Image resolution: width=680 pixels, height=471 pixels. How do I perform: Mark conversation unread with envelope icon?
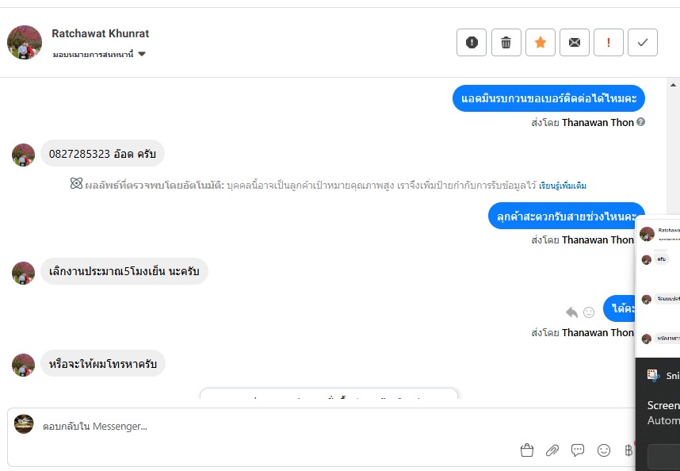click(x=575, y=42)
